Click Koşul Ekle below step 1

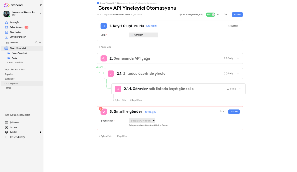click(x=105, y=47)
